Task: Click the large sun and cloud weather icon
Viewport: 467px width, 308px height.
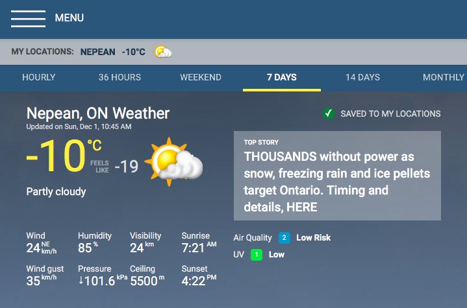Action: coord(173,162)
